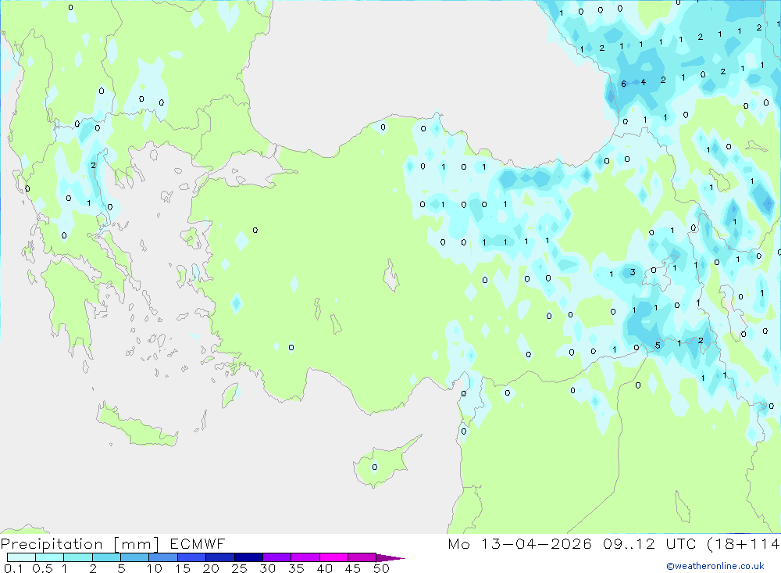Click the legend label "0.5"
781x573 pixels.
pos(42,568)
